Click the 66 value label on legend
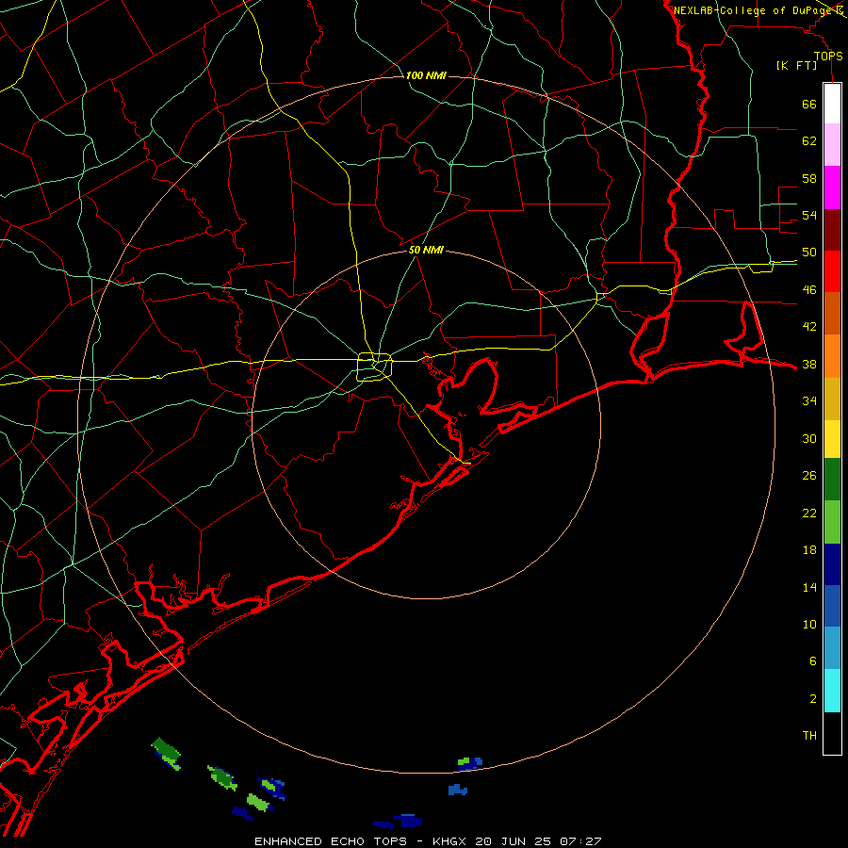 (x=809, y=104)
